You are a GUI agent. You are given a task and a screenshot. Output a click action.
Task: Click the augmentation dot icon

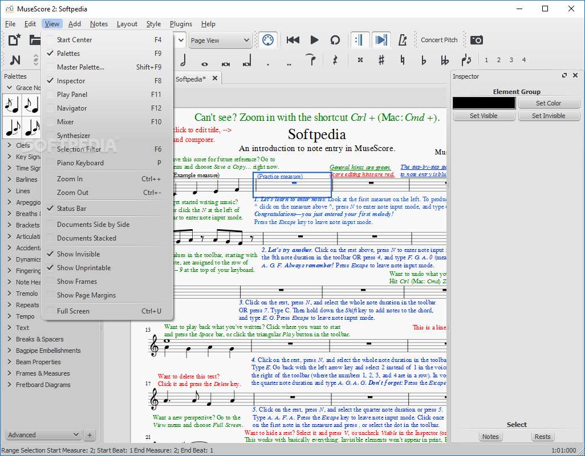pyautogui.click(x=268, y=64)
